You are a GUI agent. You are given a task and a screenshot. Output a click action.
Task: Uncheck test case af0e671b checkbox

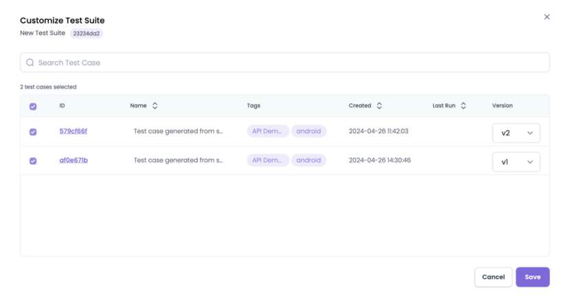click(x=33, y=161)
